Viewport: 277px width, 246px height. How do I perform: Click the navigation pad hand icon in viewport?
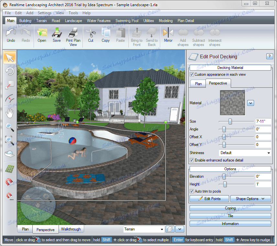38,205
